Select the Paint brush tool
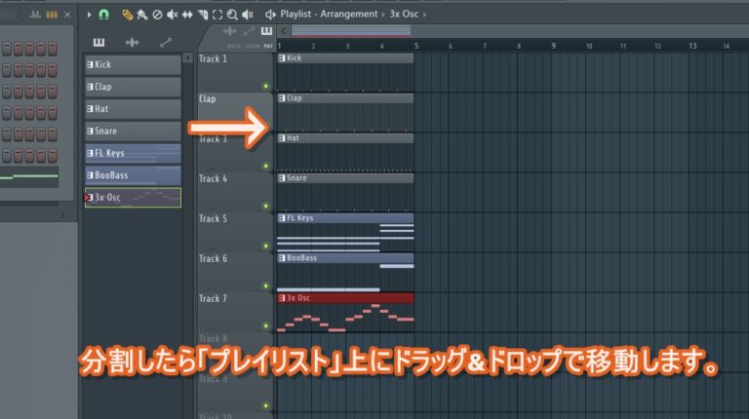The image size is (749, 419). [x=141, y=15]
